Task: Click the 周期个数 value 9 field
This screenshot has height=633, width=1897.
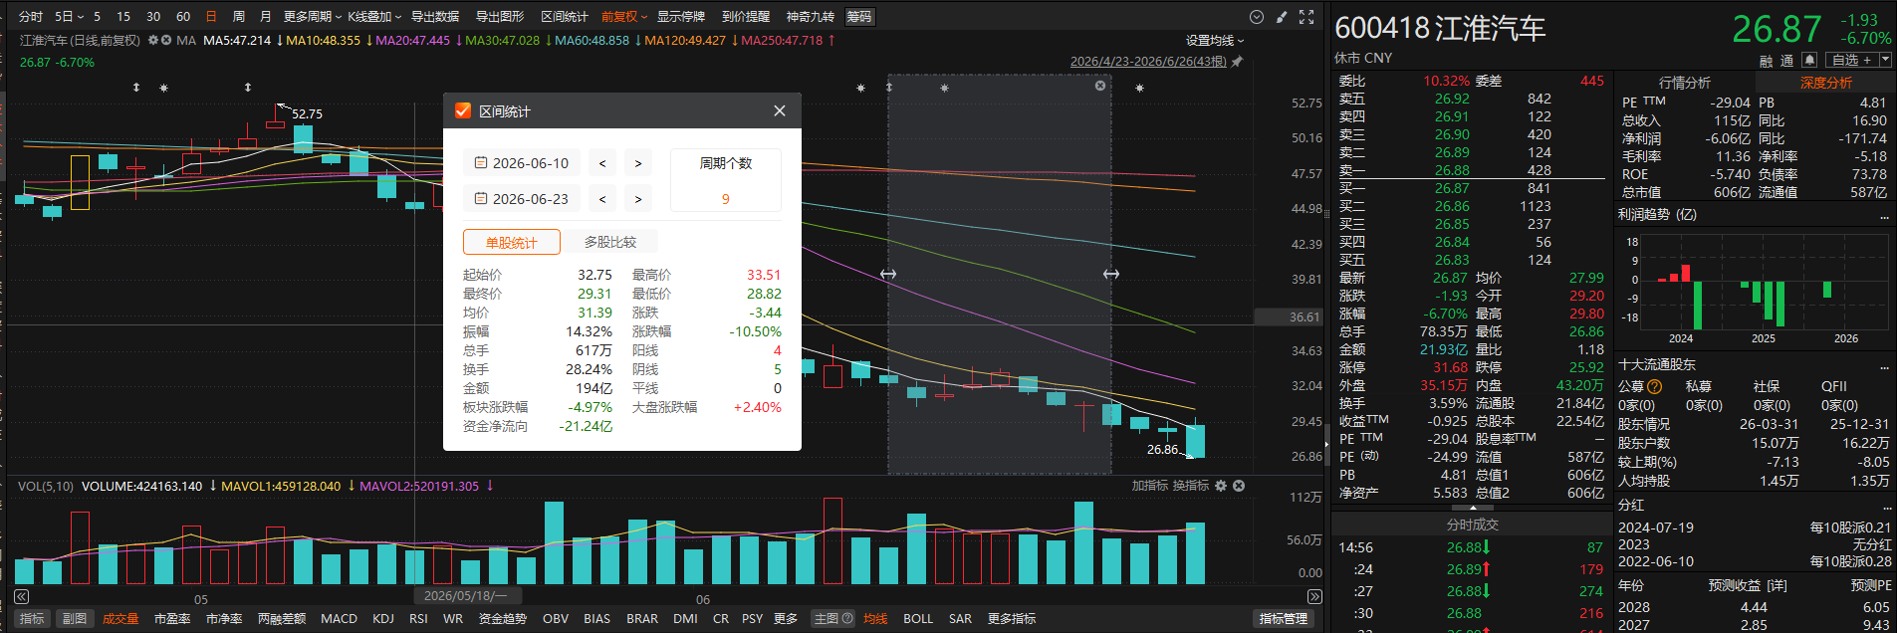Action: point(726,199)
